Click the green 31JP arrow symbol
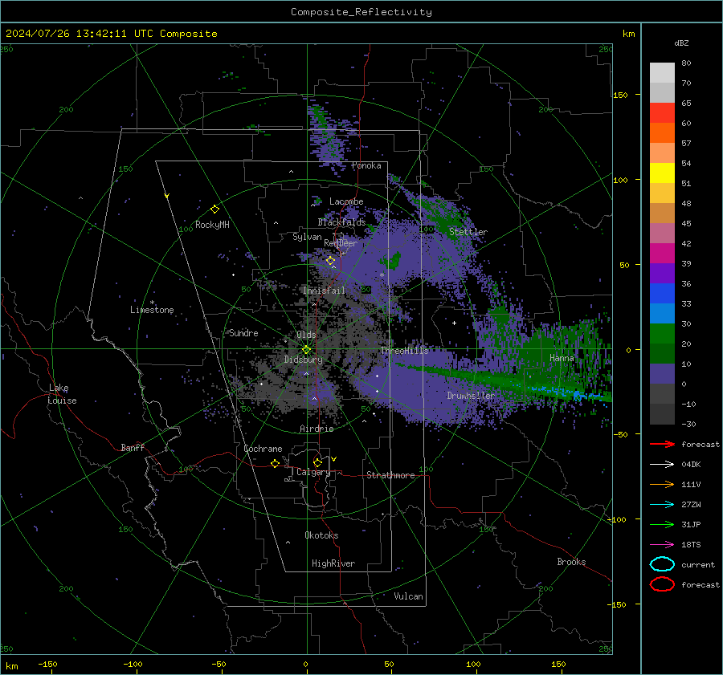Viewport: 723px width, 675px height. click(662, 524)
